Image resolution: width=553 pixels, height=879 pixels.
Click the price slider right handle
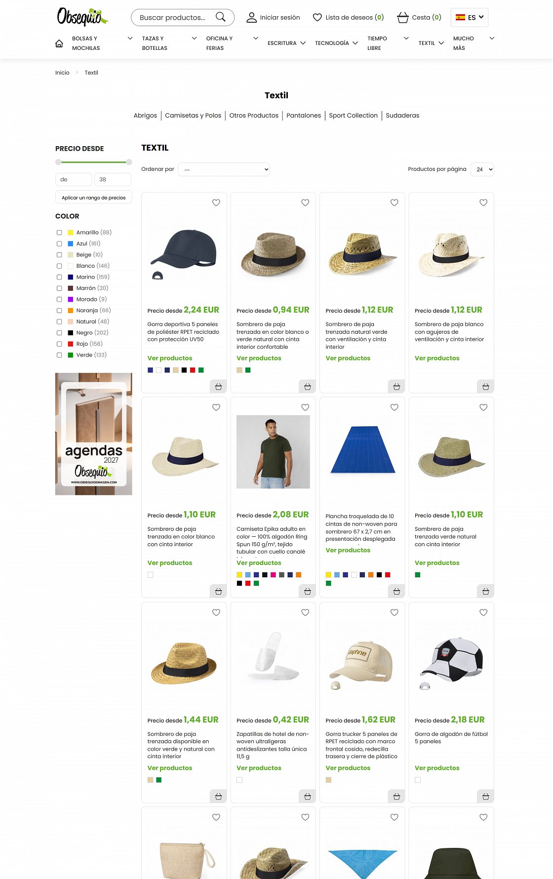[x=129, y=162]
